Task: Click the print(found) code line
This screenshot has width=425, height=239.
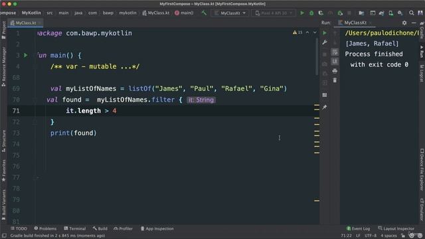Action: point(74,133)
